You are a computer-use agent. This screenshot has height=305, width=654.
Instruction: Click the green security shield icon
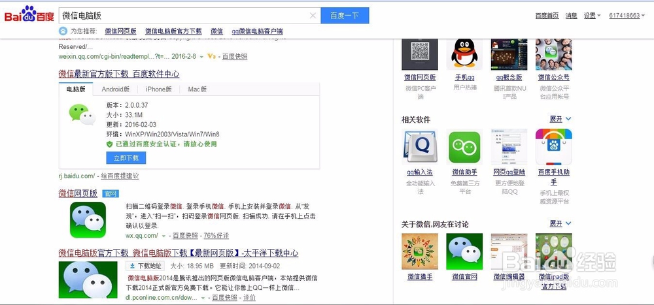pos(109,144)
